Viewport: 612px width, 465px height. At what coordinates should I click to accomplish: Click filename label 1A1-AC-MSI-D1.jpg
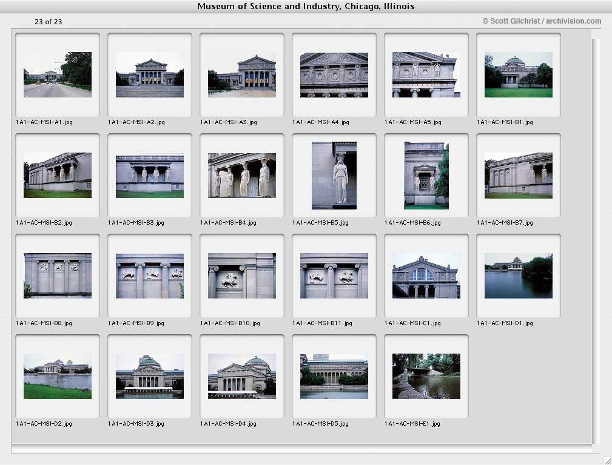point(505,323)
